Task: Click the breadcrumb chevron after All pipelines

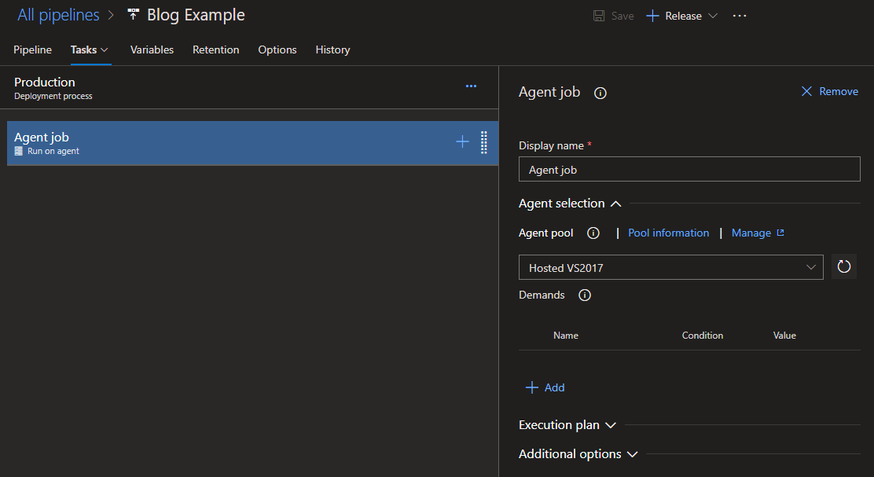Action: [110, 15]
